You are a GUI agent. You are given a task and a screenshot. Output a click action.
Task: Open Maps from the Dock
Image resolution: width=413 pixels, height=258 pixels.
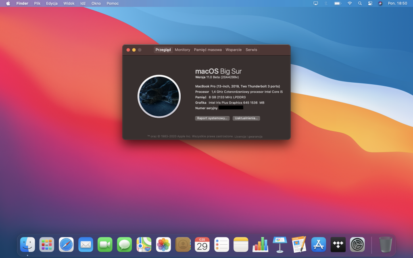coord(144,245)
